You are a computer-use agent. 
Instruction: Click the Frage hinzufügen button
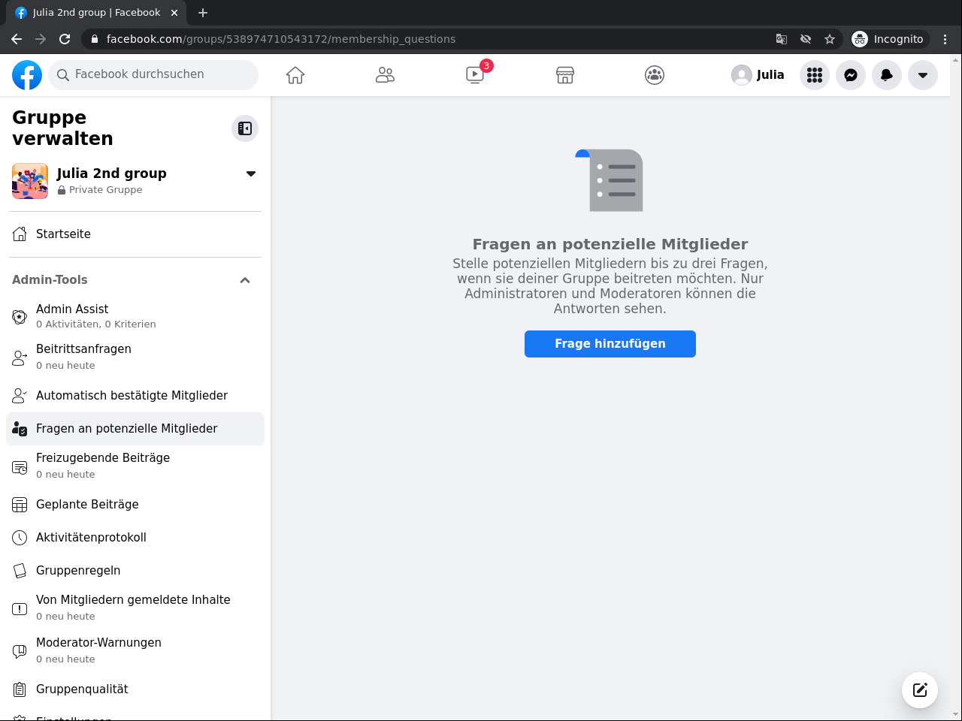click(x=610, y=344)
